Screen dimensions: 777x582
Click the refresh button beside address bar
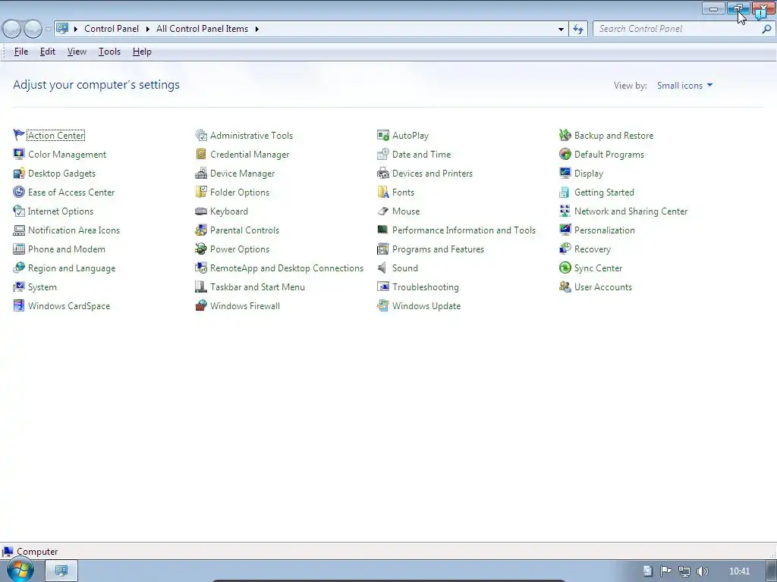[578, 30]
